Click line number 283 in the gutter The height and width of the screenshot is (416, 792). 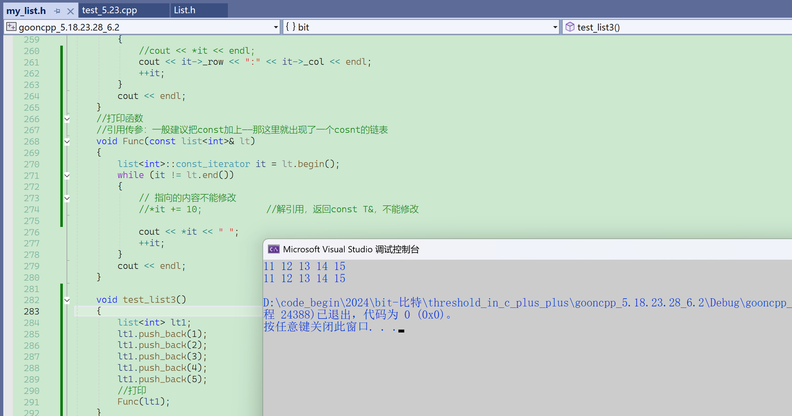32,312
